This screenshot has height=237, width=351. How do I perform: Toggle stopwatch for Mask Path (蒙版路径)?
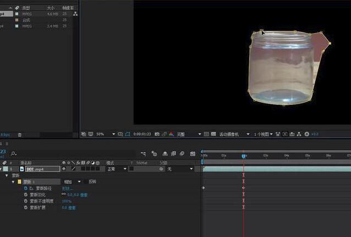tap(25, 188)
